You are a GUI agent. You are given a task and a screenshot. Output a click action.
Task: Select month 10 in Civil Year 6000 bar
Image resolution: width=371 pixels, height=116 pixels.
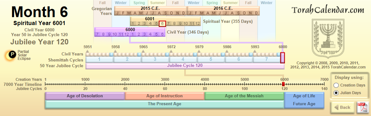pos(115,34)
